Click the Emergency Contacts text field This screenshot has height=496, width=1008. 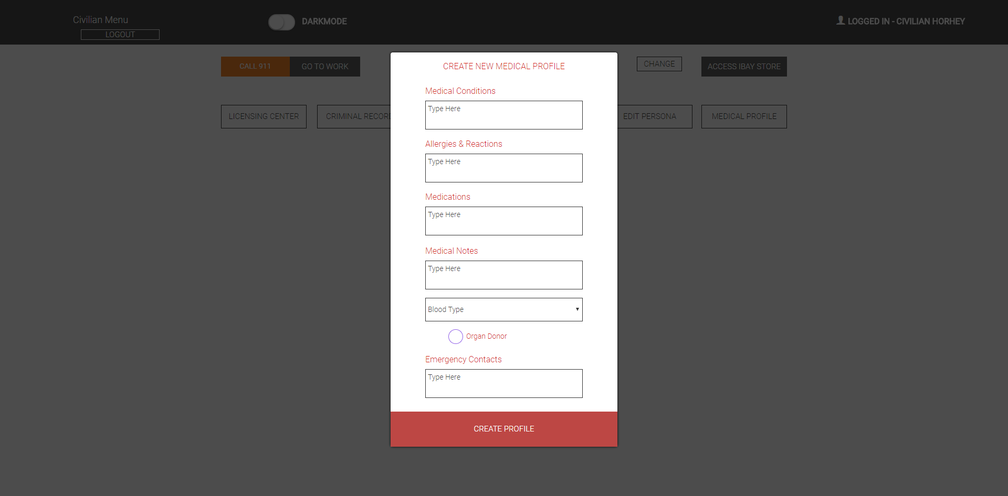point(503,383)
